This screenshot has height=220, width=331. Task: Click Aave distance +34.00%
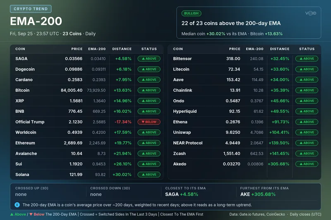click(x=280, y=80)
